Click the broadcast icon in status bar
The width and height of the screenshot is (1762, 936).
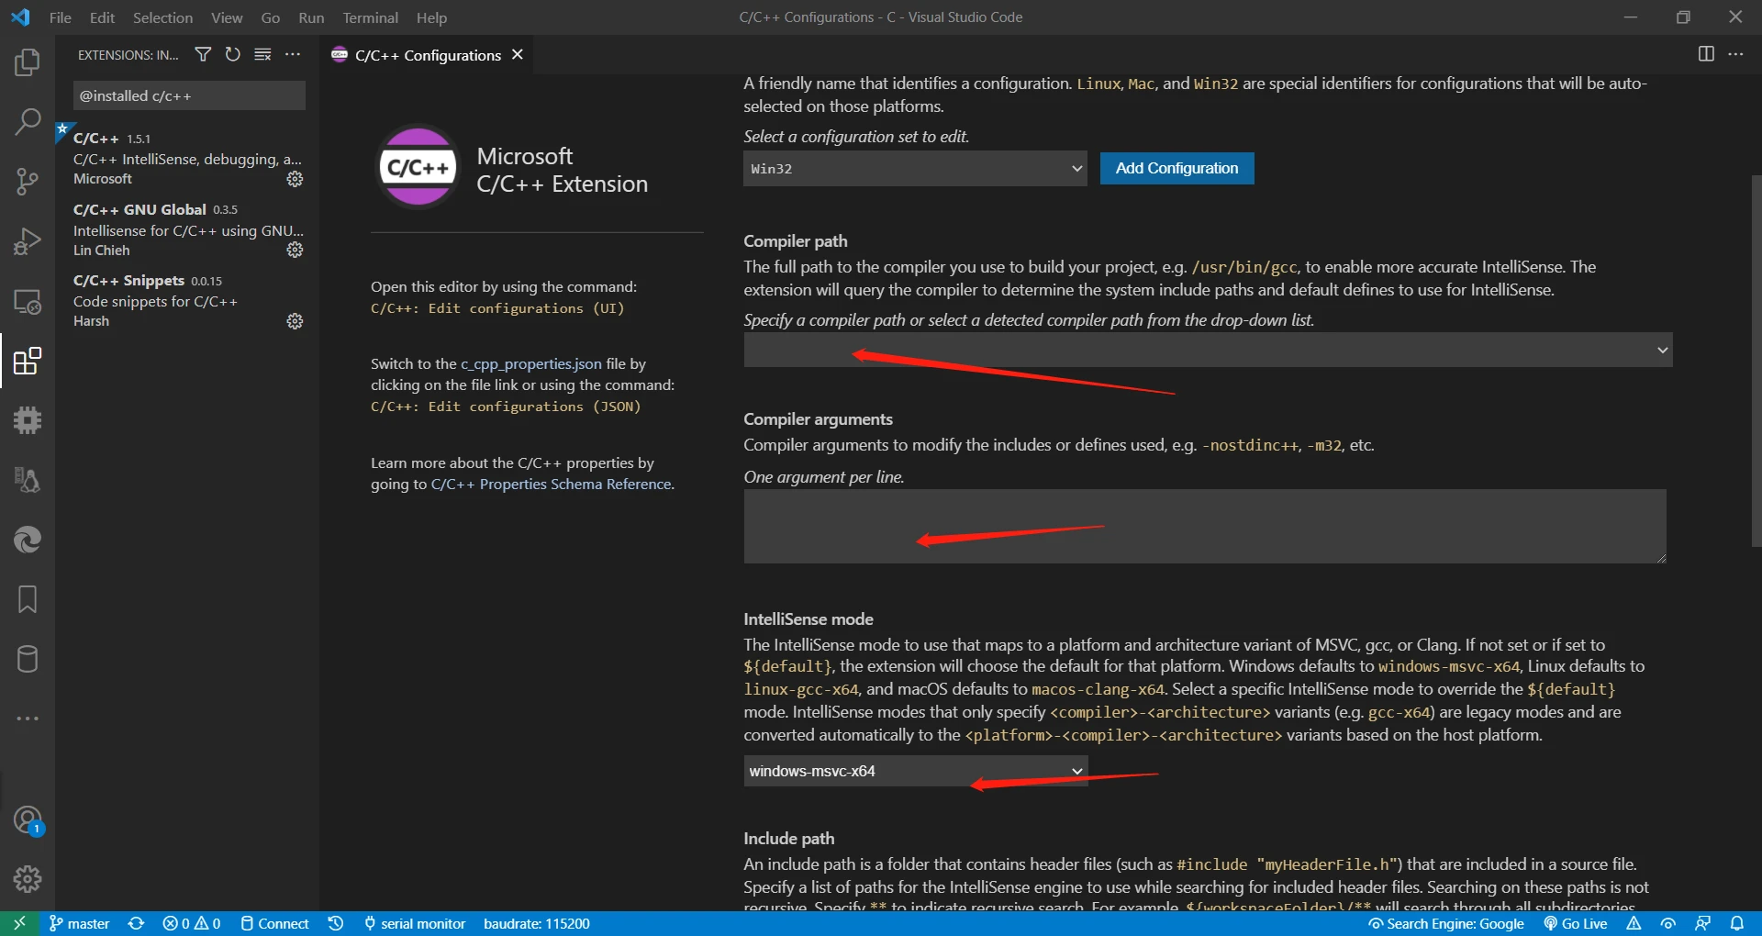click(1668, 923)
